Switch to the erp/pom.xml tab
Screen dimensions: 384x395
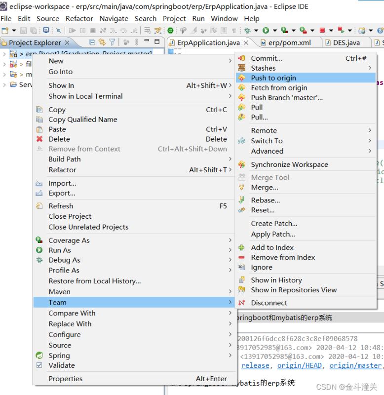(289, 42)
